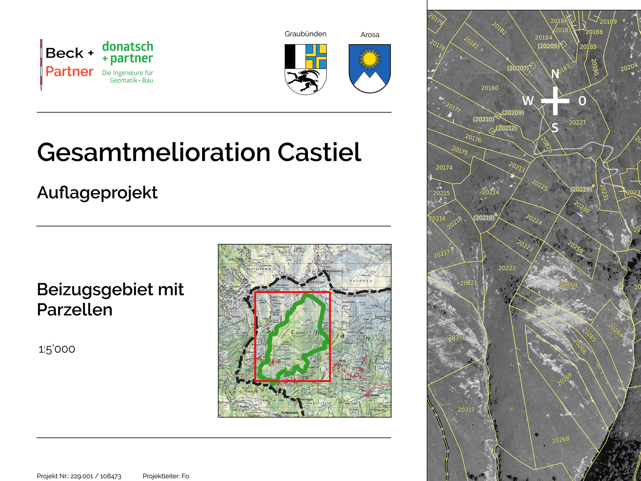Click the white compass rose cross
Screen dimensions: 641x481
555,101
